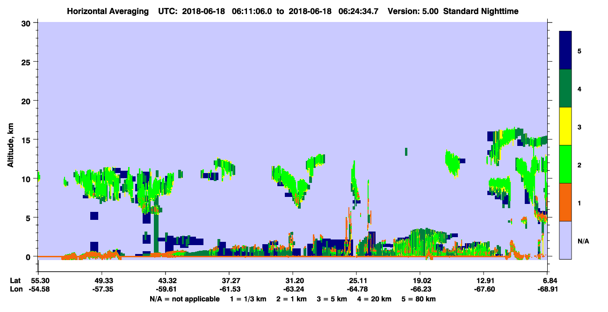The height and width of the screenshot is (312, 608).
Task: Click the yellow level 3 colorbar segment
Action: 565,126
